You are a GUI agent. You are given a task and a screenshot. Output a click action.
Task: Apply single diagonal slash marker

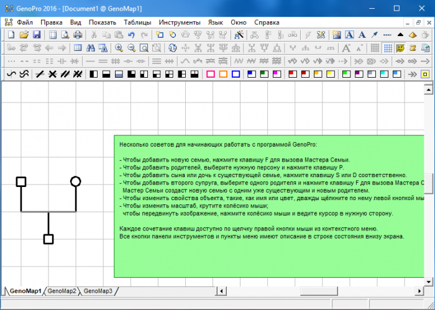click(40, 74)
